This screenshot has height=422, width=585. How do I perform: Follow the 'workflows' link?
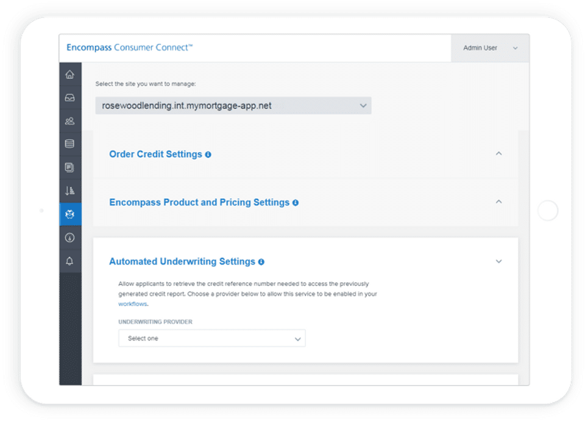[132, 304]
